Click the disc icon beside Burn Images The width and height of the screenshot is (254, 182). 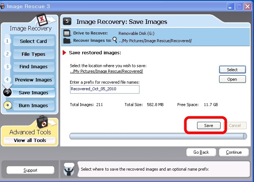[7, 106]
